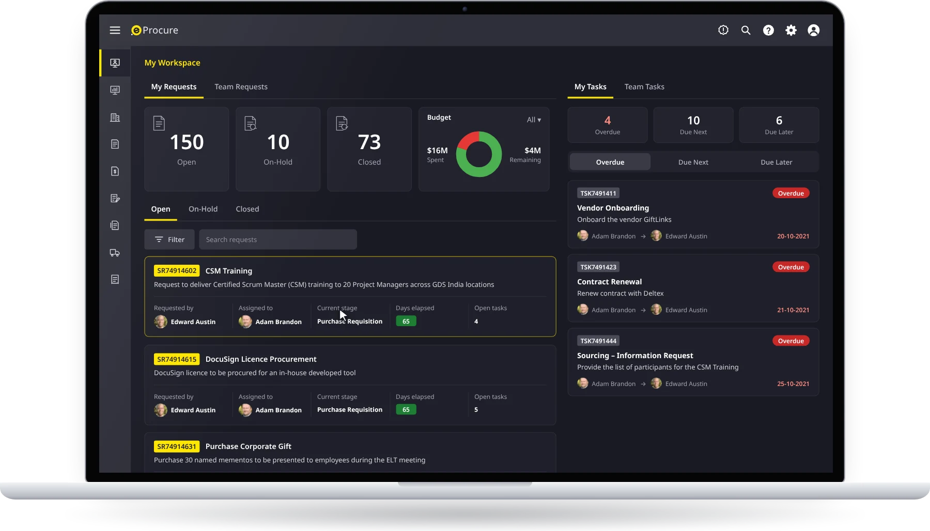Open the help question mark icon
Viewport: 930px width, 531px height.
768,30
